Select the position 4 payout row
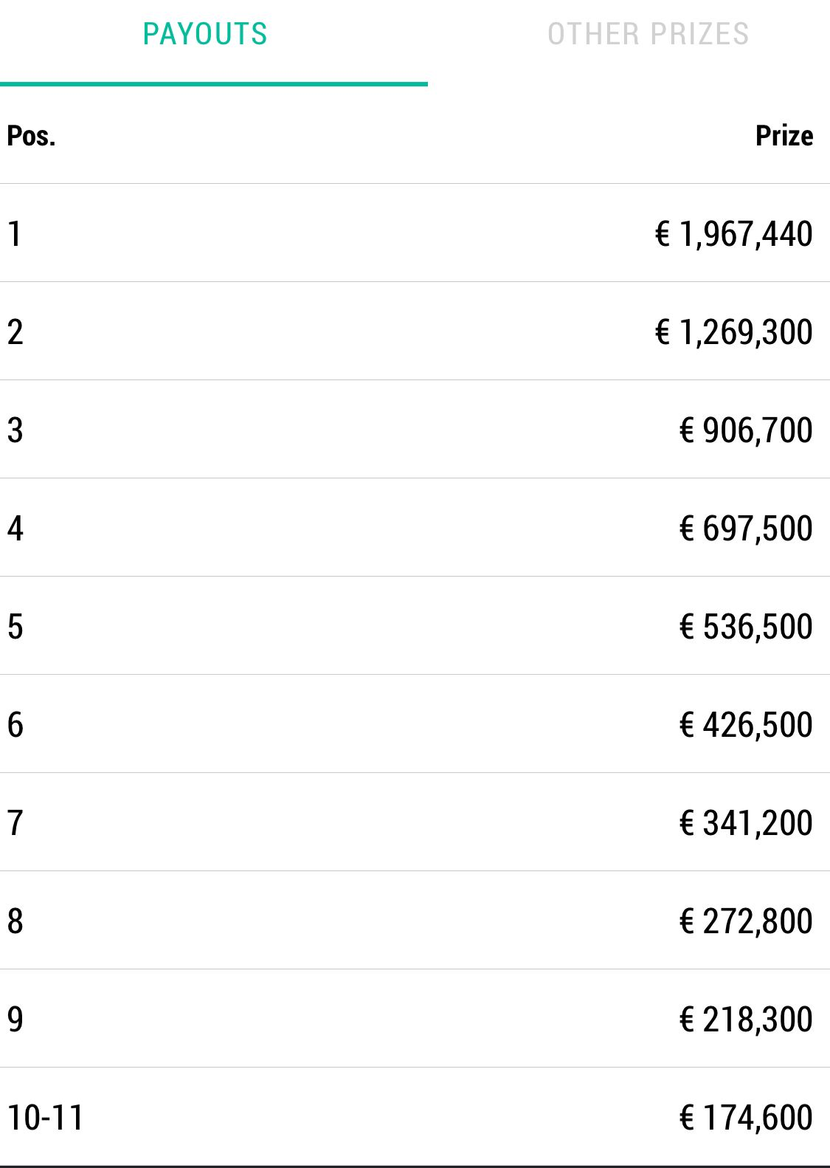830x1168 pixels. tap(415, 528)
